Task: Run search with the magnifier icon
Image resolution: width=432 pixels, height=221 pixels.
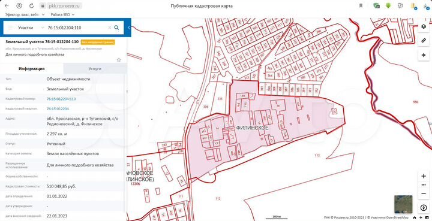Action: pos(116,28)
